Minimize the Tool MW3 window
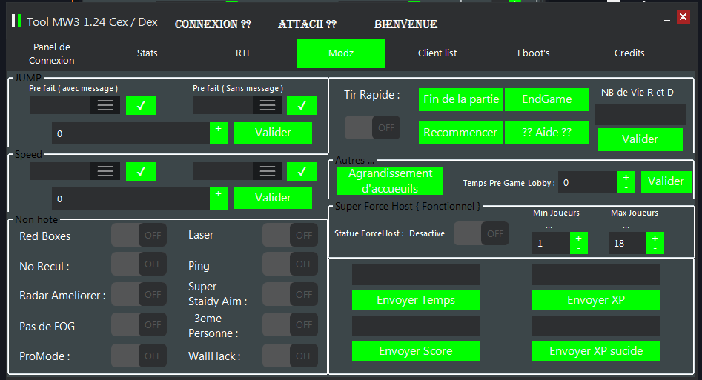Viewport: 702px width, 380px height. [x=667, y=20]
